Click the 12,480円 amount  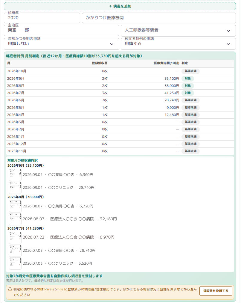172,115
